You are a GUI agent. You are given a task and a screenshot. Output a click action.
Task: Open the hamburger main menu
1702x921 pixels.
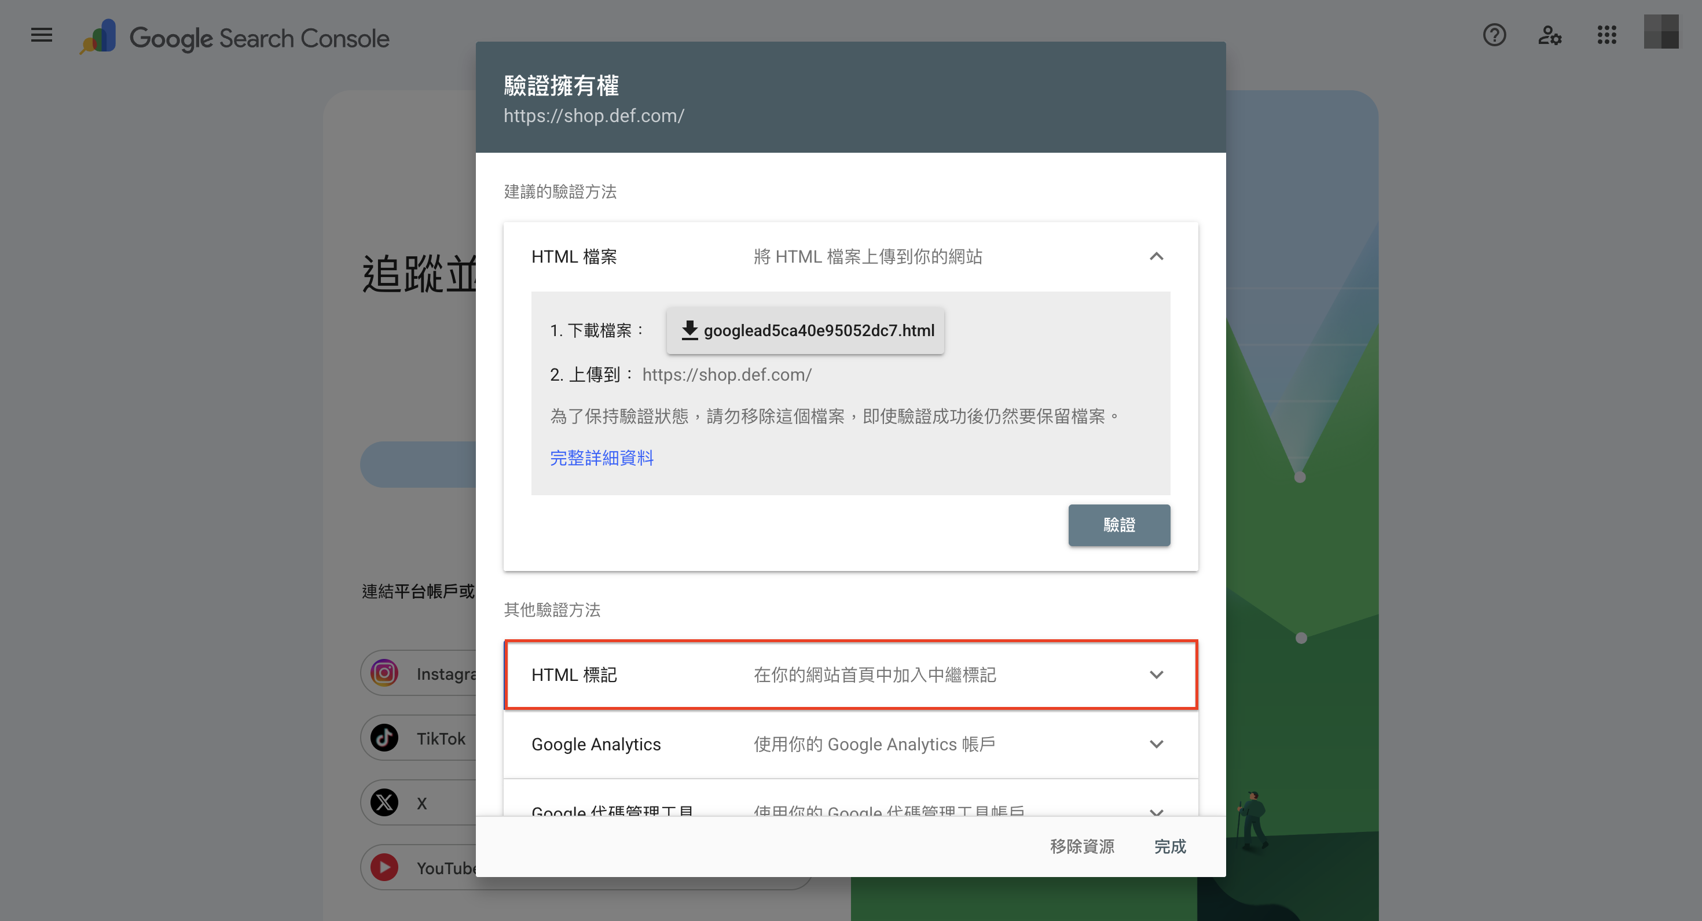pyautogui.click(x=42, y=35)
